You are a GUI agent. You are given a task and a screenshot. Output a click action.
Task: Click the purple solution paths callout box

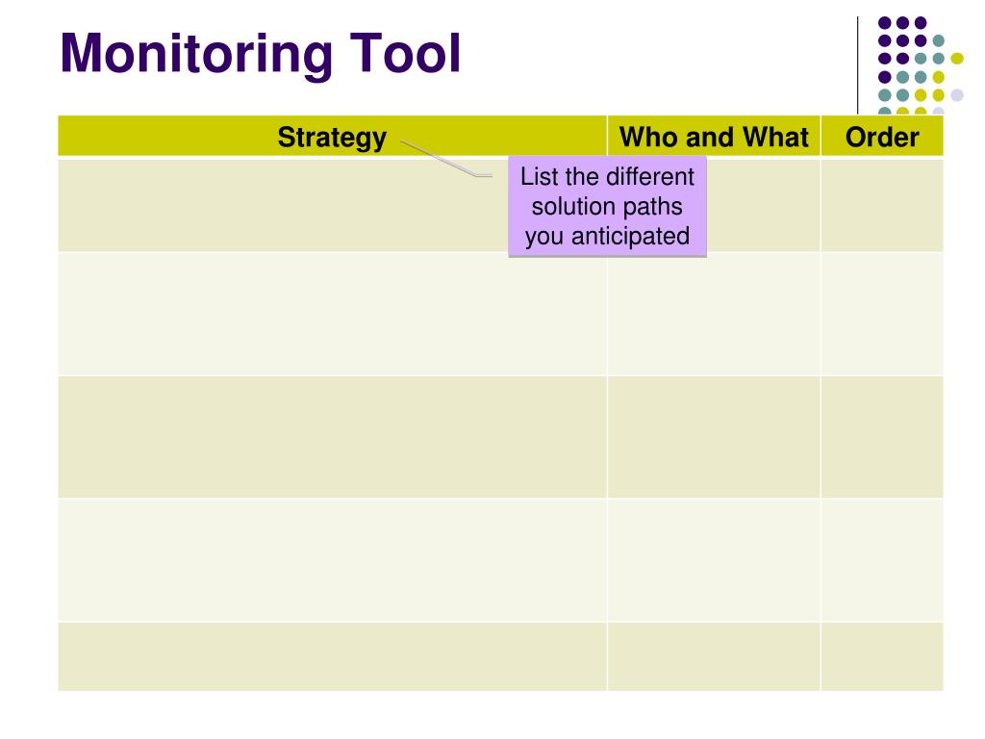click(x=608, y=207)
